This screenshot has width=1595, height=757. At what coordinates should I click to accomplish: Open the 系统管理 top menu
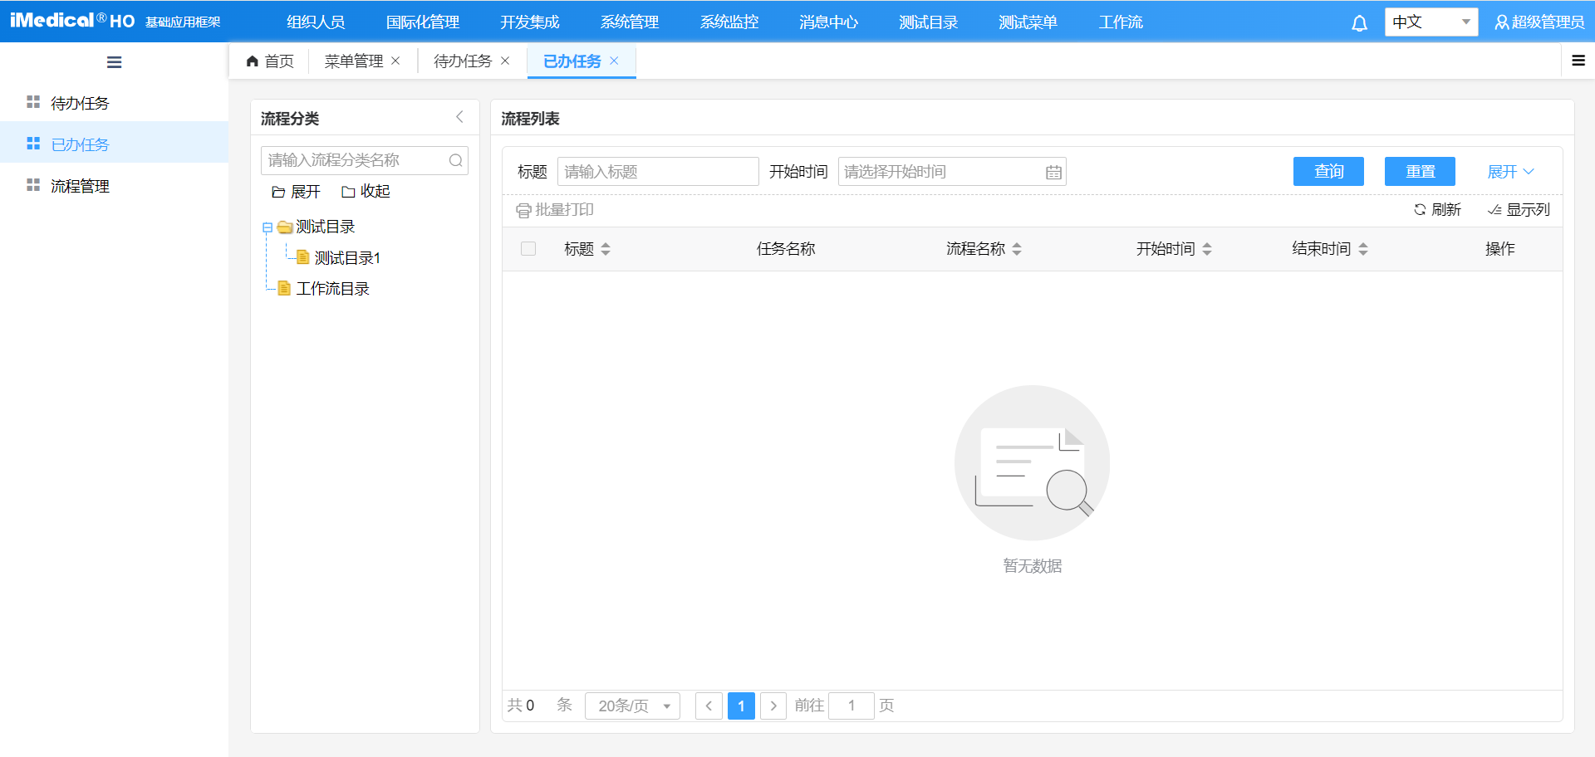point(630,22)
